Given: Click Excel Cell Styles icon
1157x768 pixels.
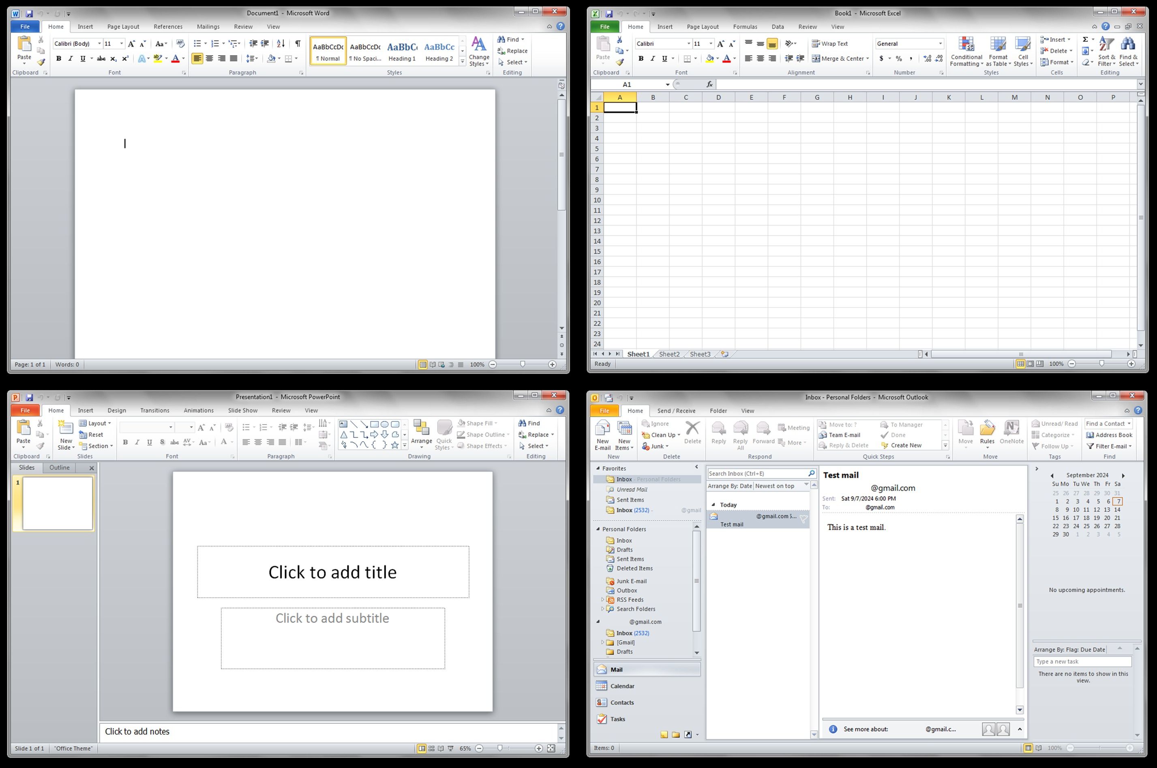Looking at the screenshot, I should pyautogui.click(x=1023, y=51).
